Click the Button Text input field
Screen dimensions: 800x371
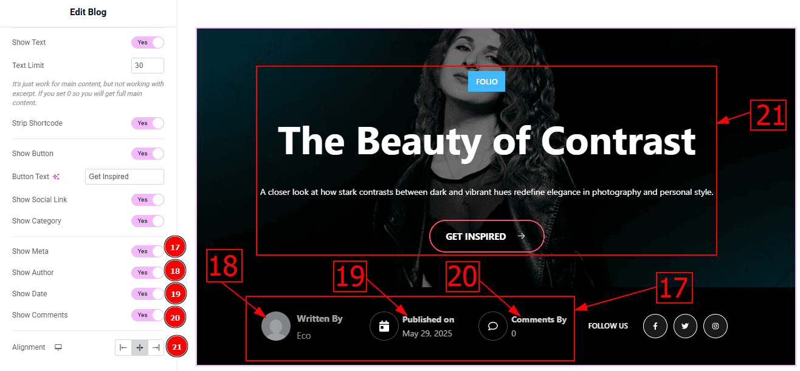click(125, 177)
